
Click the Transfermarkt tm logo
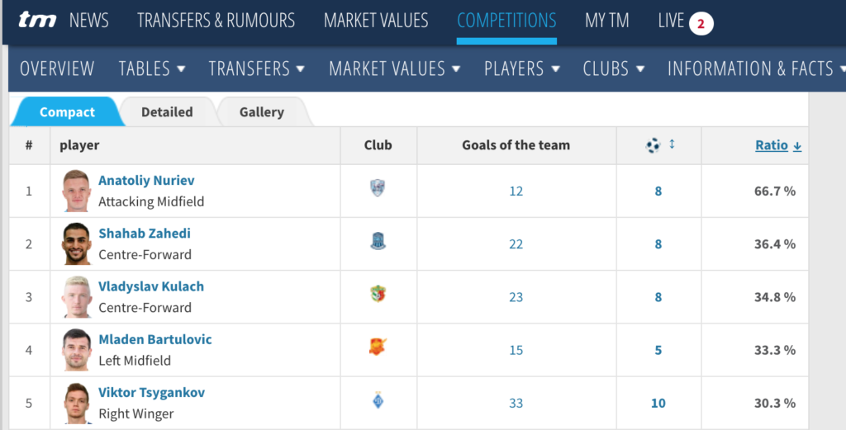[x=36, y=21]
